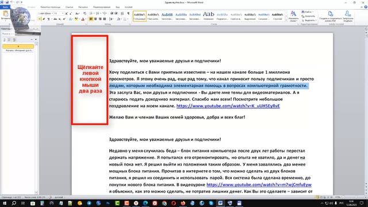This screenshot has width=368, height=207.
Task: Toggle strikethrough formatting
Action: [x=55, y=19]
